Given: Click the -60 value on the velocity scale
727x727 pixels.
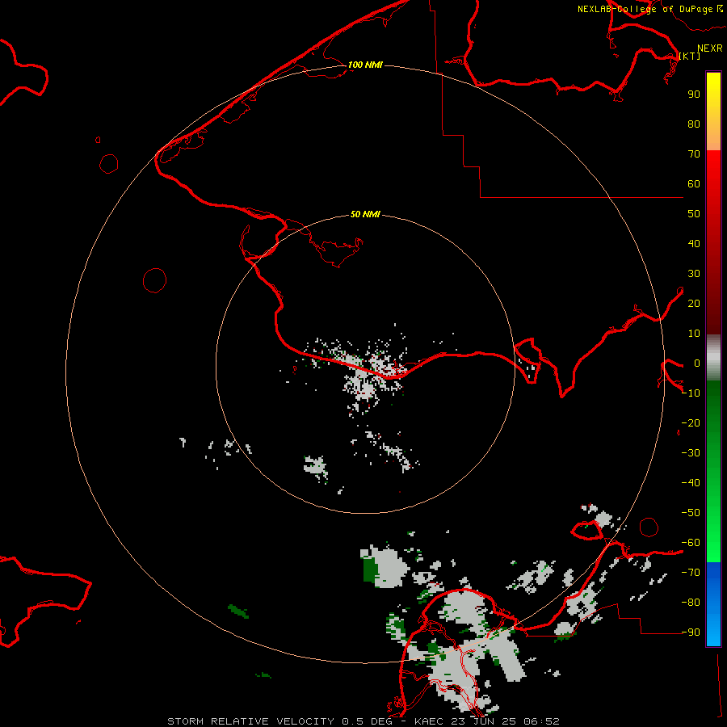Looking at the screenshot, I should [x=691, y=543].
